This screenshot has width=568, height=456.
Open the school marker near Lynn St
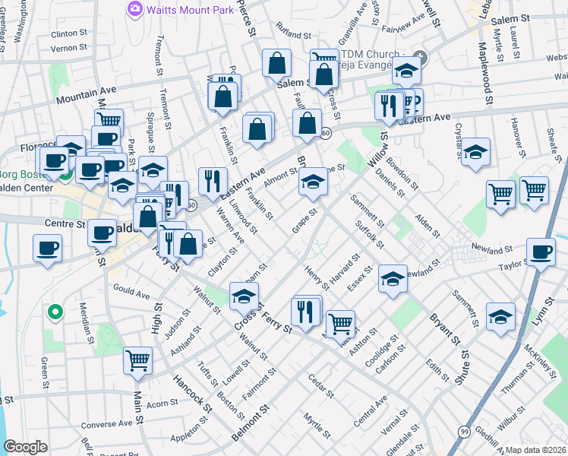tap(500, 318)
